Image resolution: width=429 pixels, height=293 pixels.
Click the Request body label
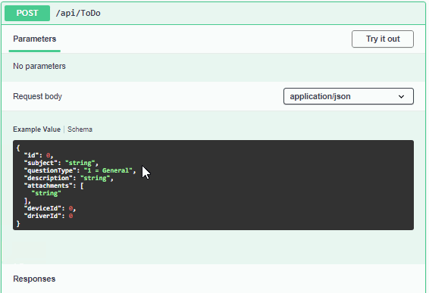[x=37, y=96]
